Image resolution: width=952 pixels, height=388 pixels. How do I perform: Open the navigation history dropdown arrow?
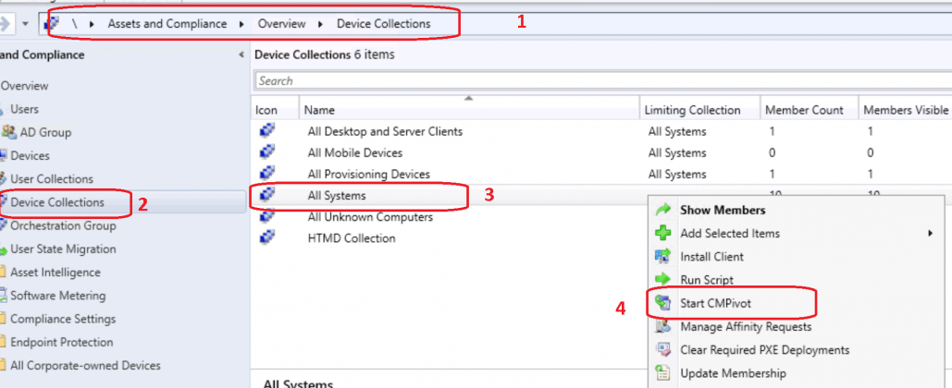(x=24, y=23)
